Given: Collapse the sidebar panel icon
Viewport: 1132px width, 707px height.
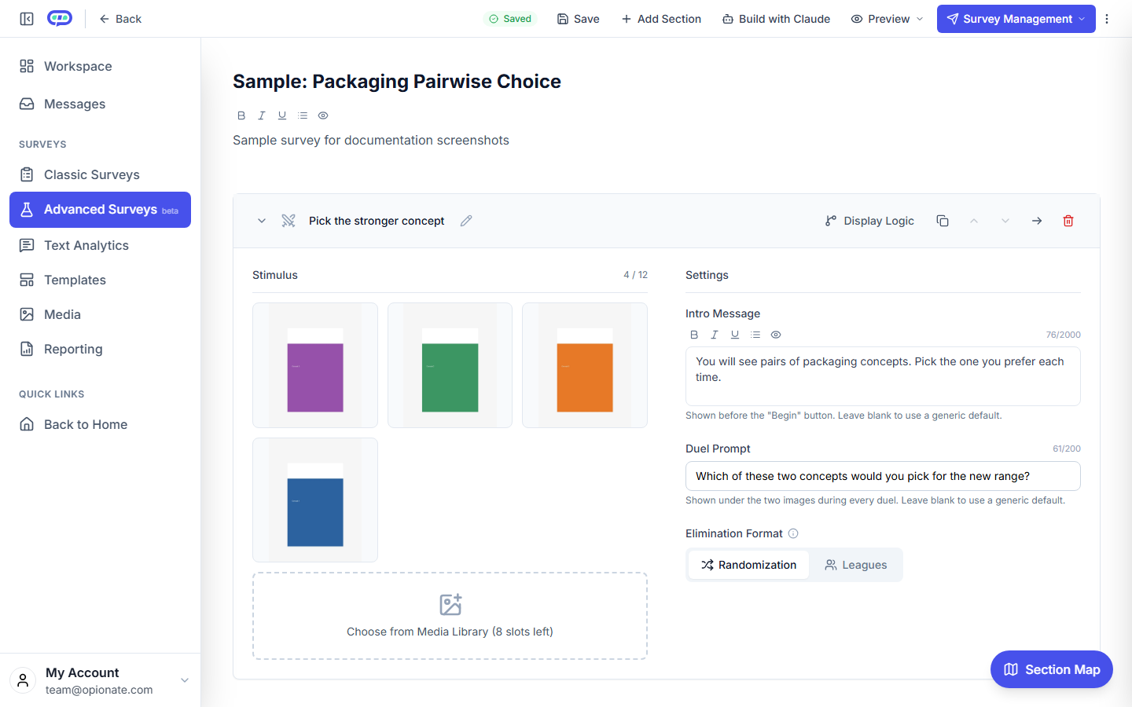Looking at the screenshot, I should 27,19.
